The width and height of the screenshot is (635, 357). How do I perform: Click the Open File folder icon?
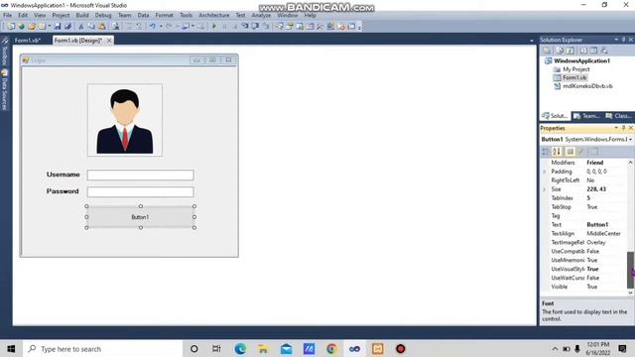(31, 27)
